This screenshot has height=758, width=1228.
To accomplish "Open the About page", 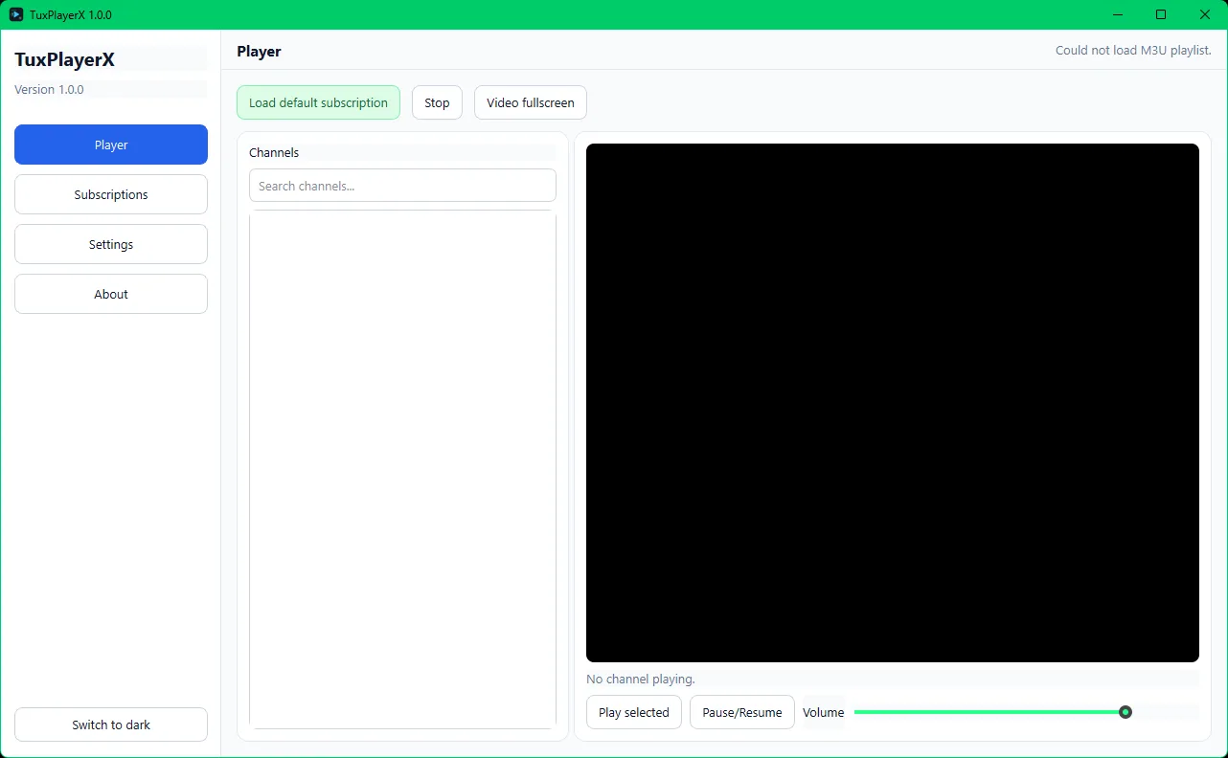I will coord(111,294).
